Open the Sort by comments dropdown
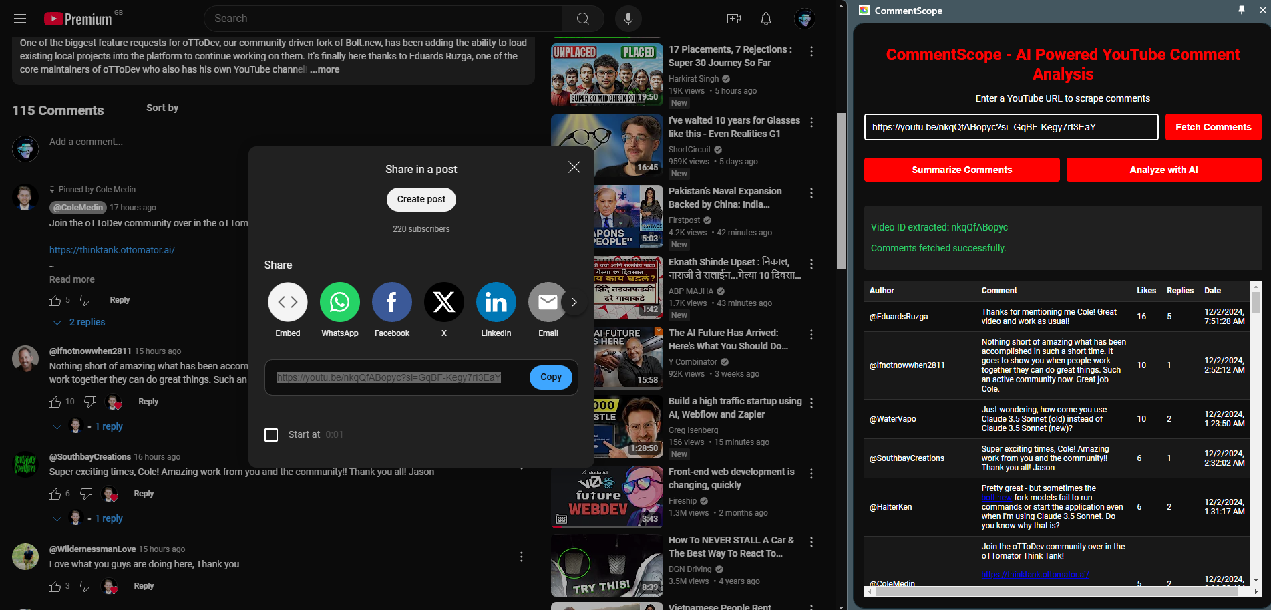1271x610 pixels. click(x=153, y=108)
